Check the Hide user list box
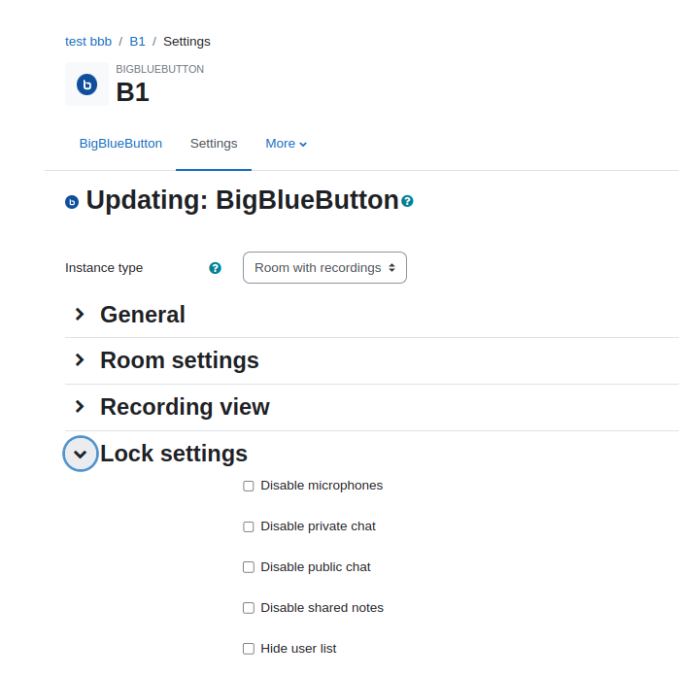Screen dimensions: 679x677 (249, 649)
